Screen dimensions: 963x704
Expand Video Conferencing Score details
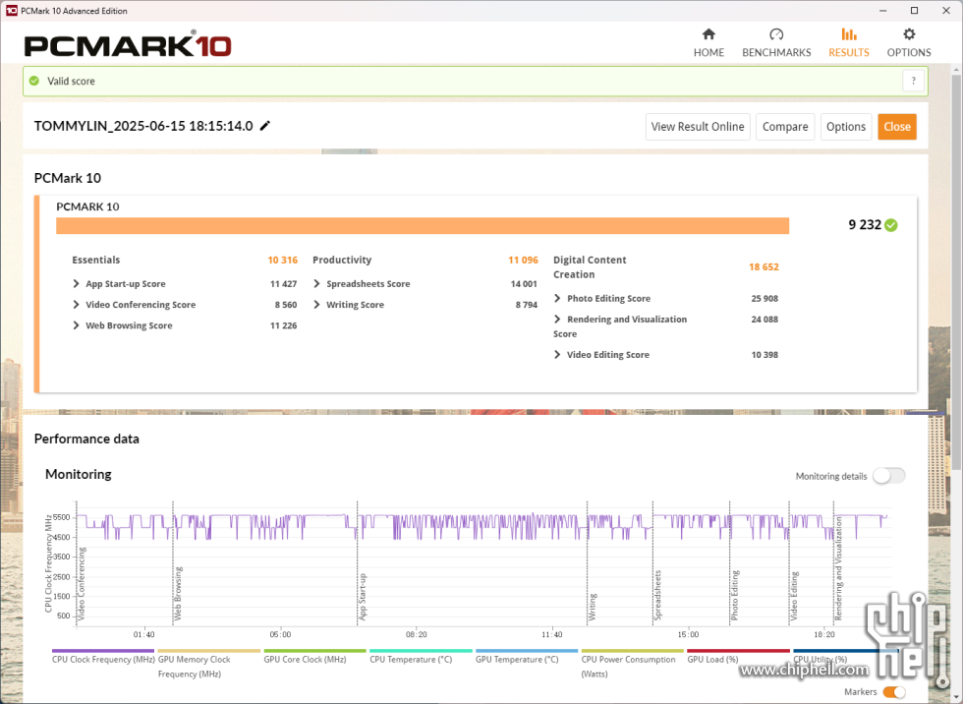(77, 305)
